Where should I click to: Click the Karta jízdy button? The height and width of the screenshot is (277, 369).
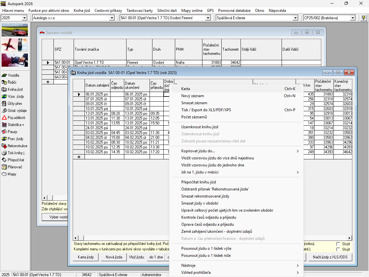(86, 257)
